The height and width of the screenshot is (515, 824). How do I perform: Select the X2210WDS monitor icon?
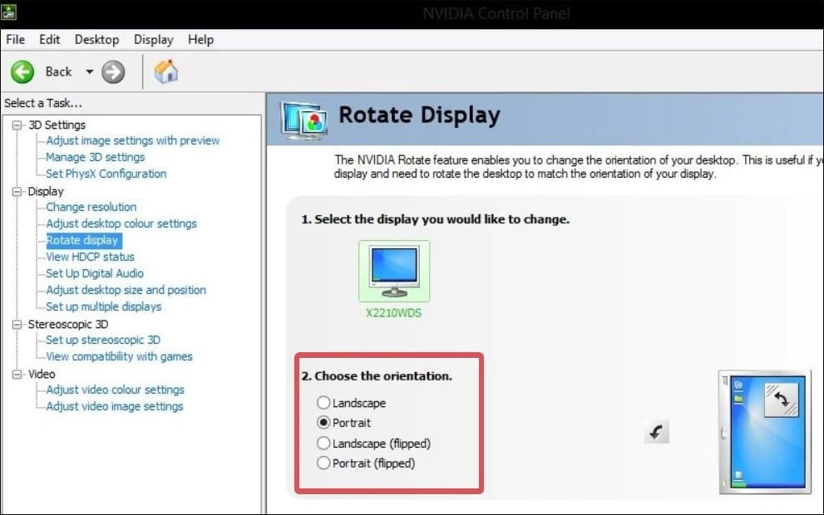394,271
